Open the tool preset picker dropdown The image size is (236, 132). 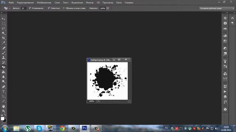tap(10, 8)
